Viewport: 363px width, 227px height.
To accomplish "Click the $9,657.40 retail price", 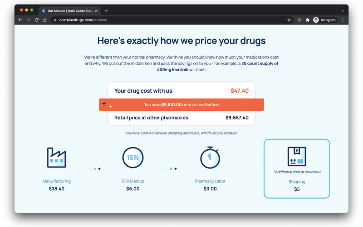I will [x=237, y=118].
